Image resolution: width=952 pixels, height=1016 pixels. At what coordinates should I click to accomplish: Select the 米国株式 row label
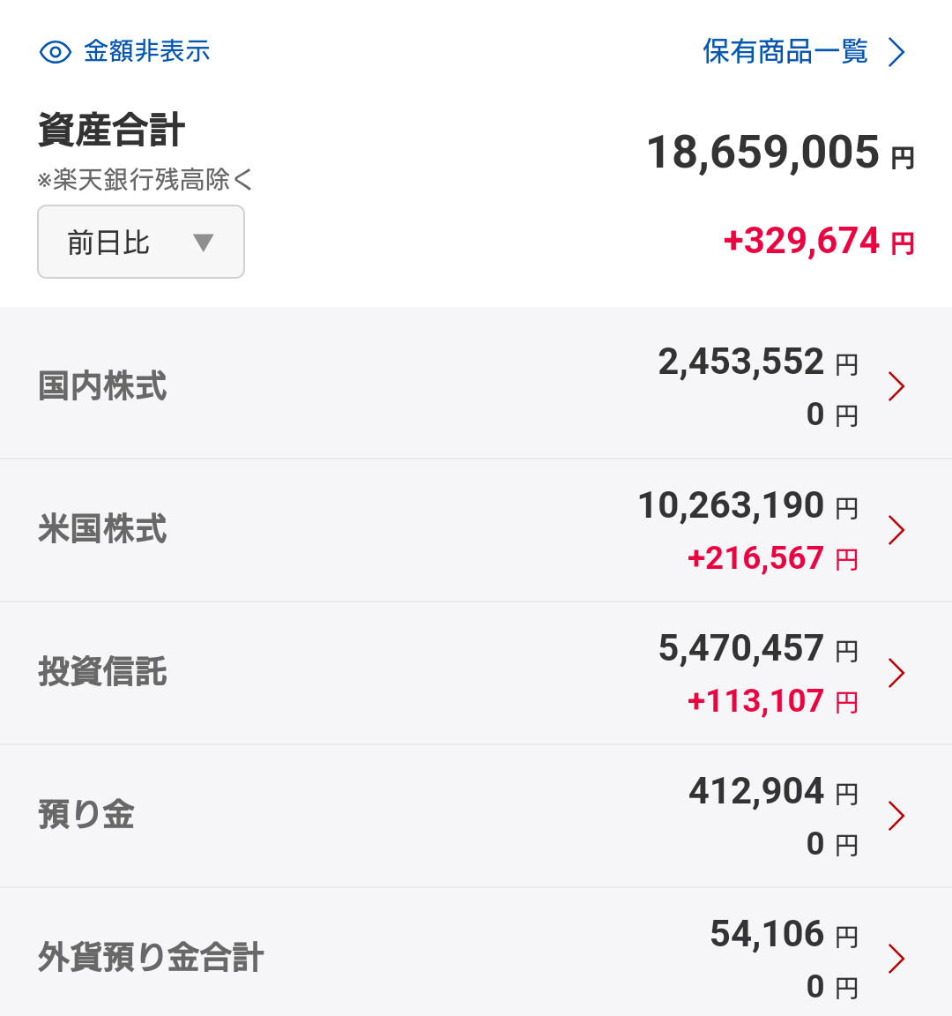[x=102, y=528]
